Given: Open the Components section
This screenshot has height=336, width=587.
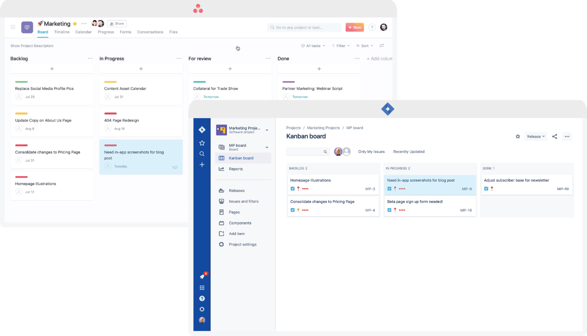Looking at the screenshot, I should pos(240,223).
